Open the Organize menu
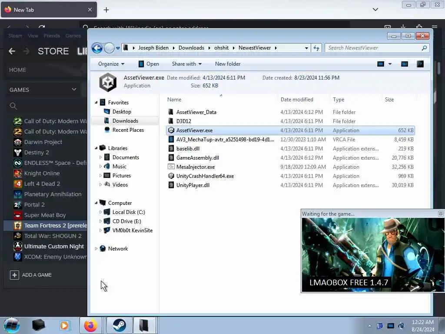The image size is (445, 334). click(111, 64)
